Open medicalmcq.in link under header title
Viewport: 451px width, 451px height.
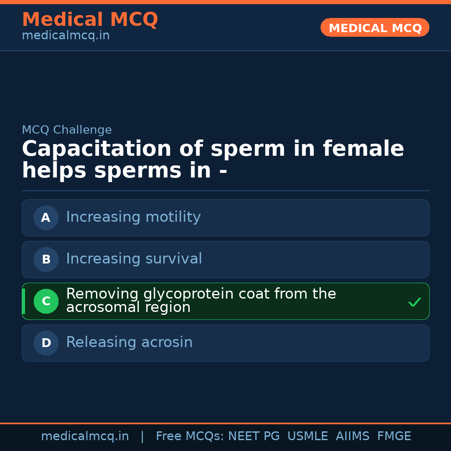click(66, 36)
